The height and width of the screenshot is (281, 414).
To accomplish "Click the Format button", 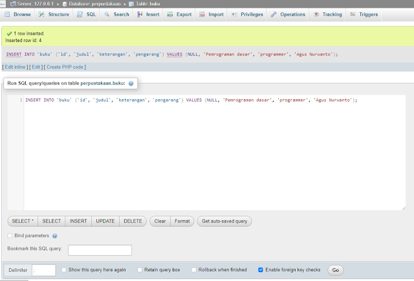I will (182, 221).
